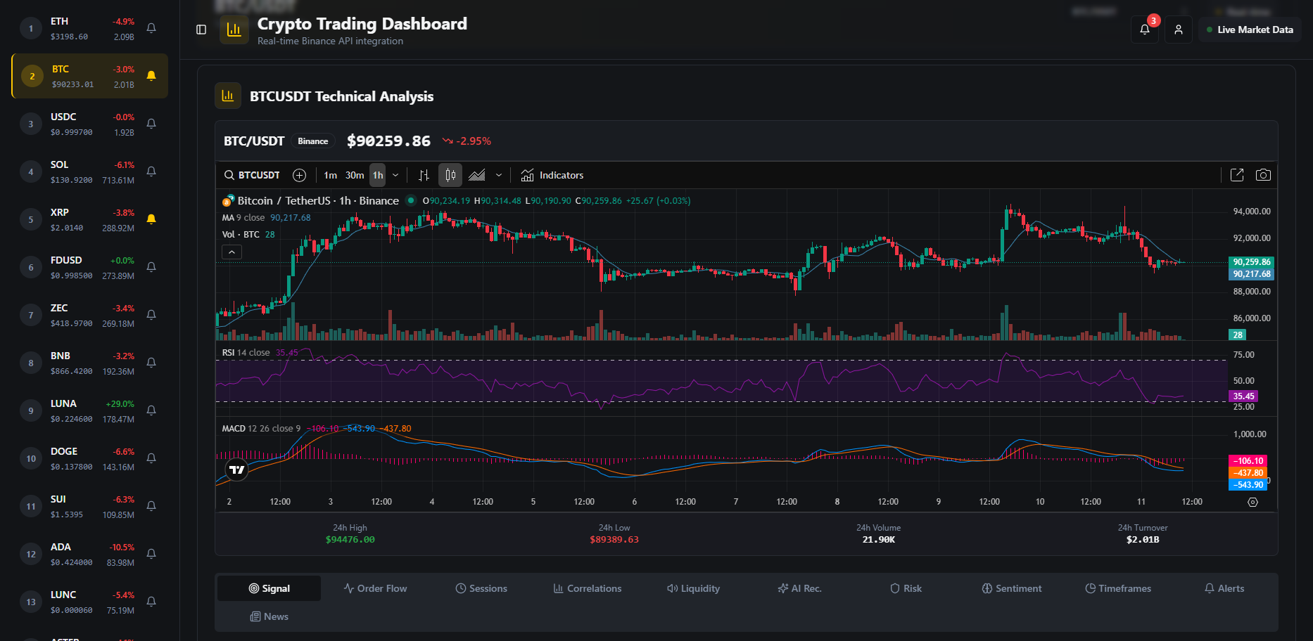1313x641 pixels.
Task: Open chart settings gear on time axis
Action: [1252, 502]
